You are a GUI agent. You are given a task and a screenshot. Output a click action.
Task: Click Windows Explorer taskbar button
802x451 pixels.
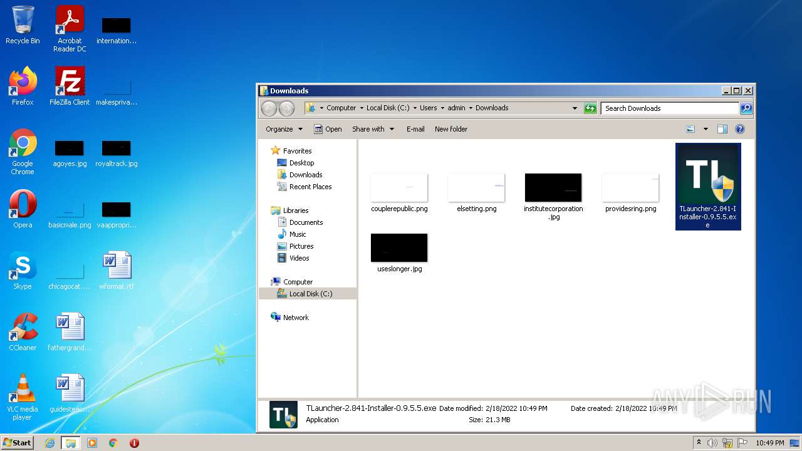pos(70,443)
